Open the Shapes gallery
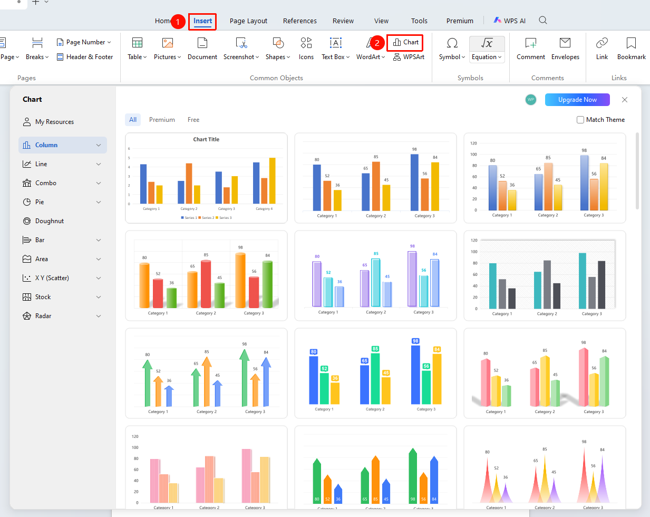 pyautogui.click(x=278, y=49)
